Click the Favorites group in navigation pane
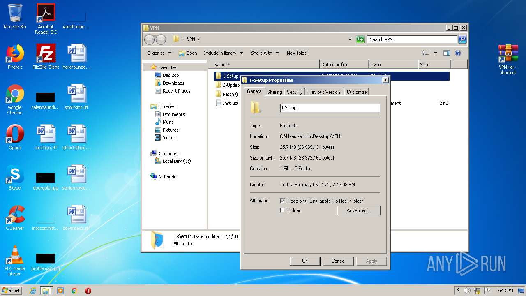The height and width of the screenshot is (296, 526). point(168,67)
